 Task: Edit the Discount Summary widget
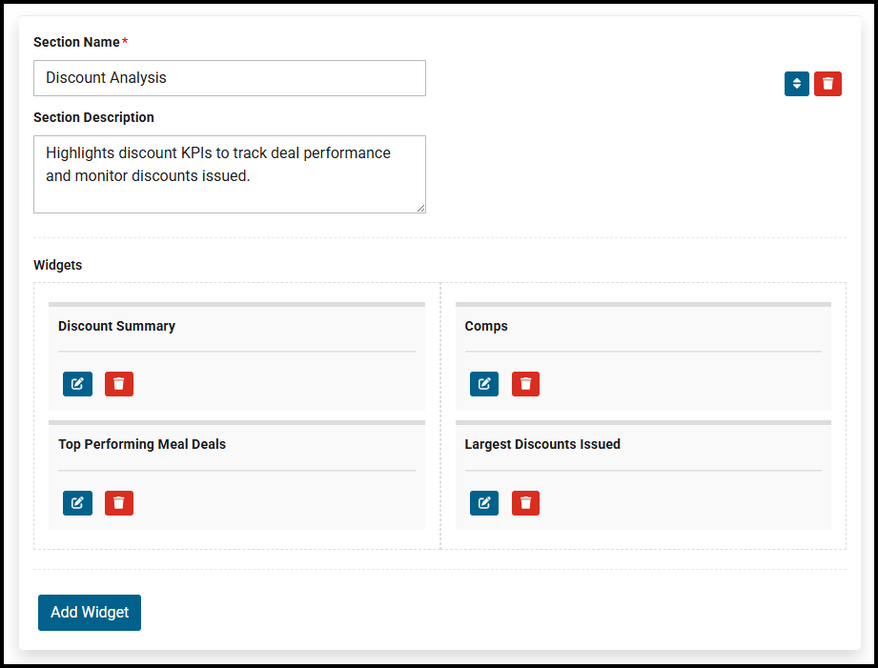click(77, 384)
